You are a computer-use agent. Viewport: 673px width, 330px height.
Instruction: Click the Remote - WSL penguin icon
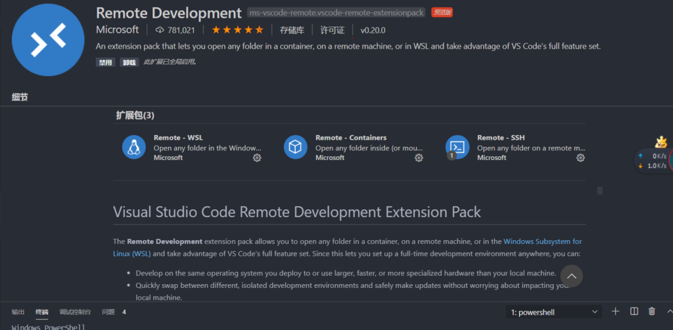[134, 147]
